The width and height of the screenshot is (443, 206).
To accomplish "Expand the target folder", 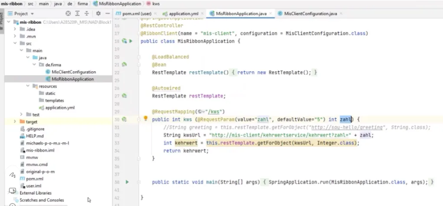I will tap(15, 121).
